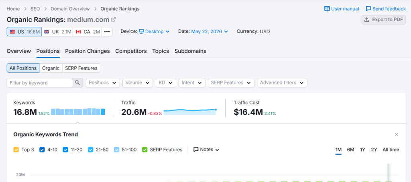Select the SERP Features segment button

(x=81, y=68)
